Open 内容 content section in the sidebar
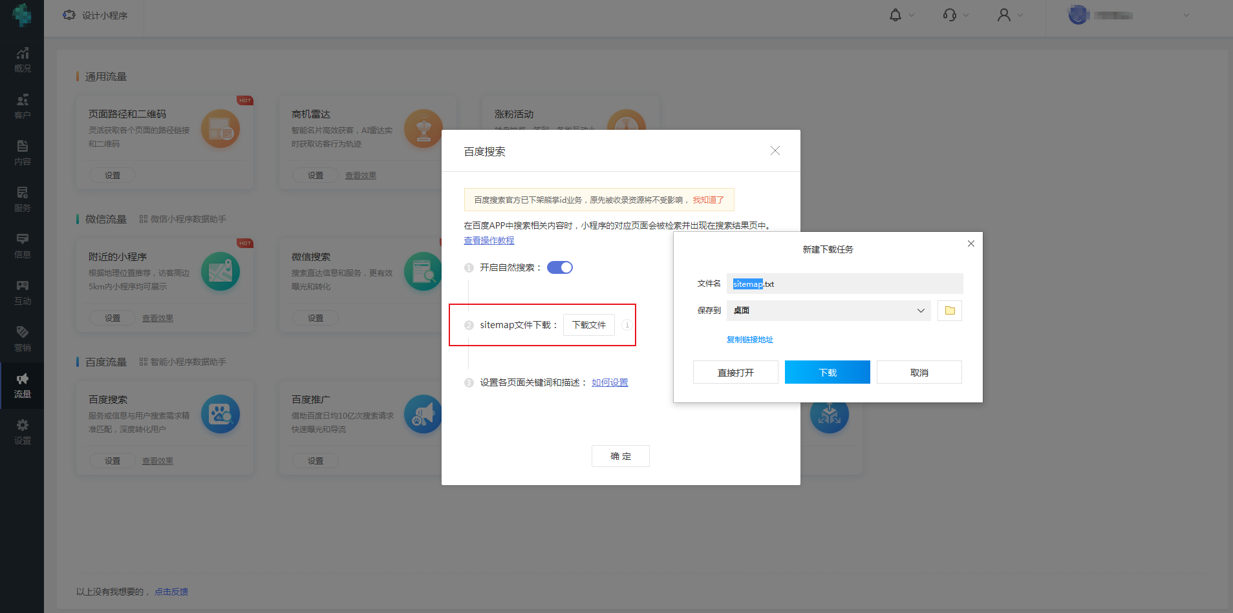This screenshot has height=613, width=1233. [x=22, y=153]
